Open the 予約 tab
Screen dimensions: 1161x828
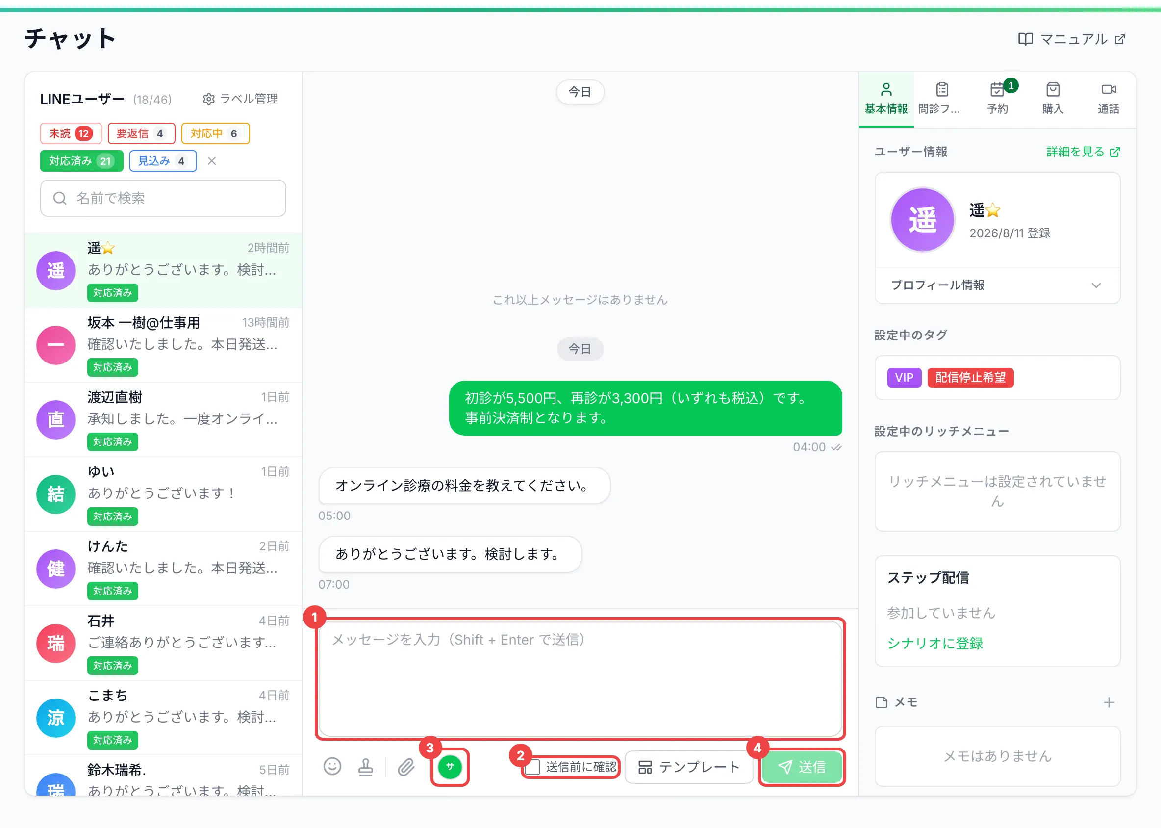click(997, 99)
